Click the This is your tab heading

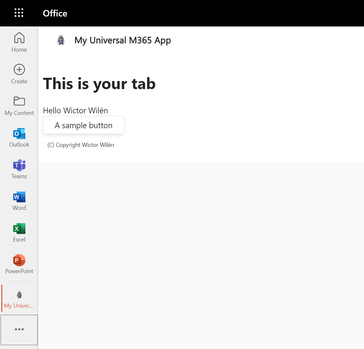(99, 84)
